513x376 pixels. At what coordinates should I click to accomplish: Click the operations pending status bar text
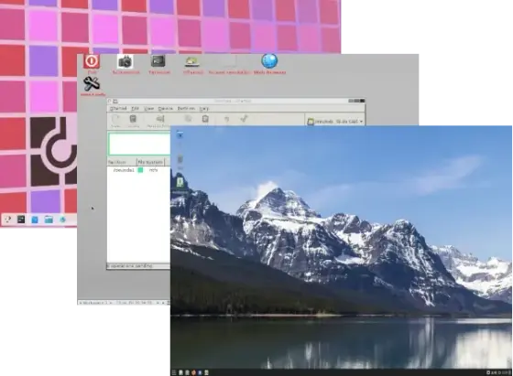point(130,266)
